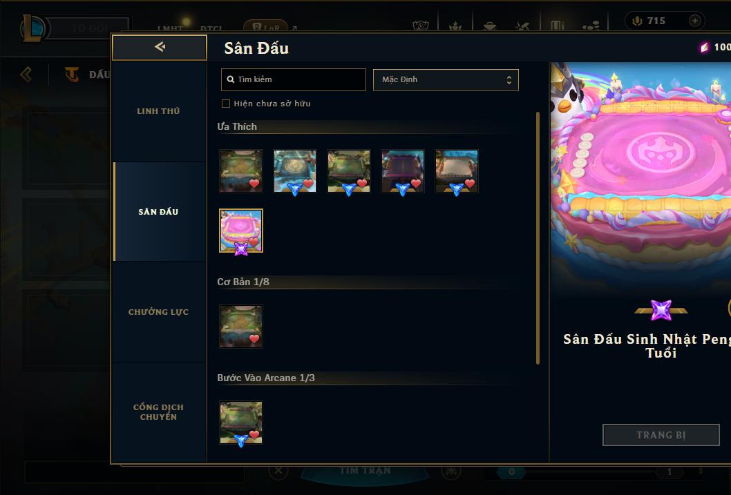Unfavorite the heart on the pink birthday arena

(254, 242)
